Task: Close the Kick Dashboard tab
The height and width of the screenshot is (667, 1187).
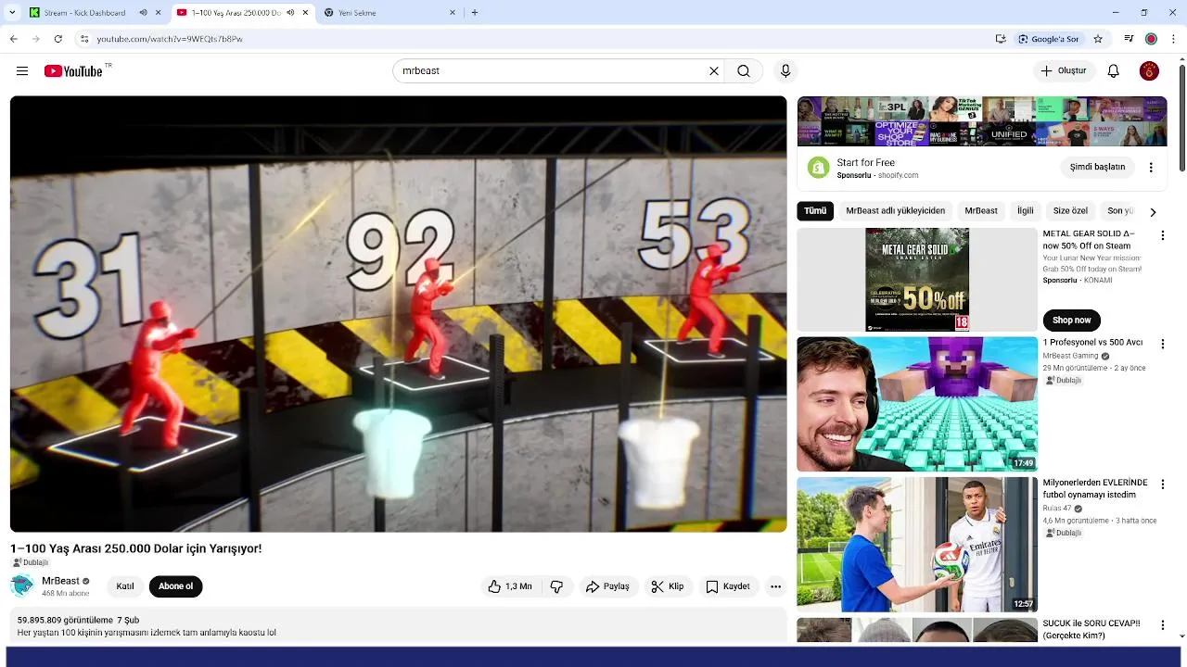Action: [158, 13]
